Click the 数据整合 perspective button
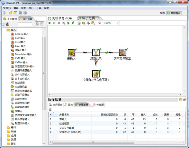Screen dimensions: 189x148 (174, 13)
